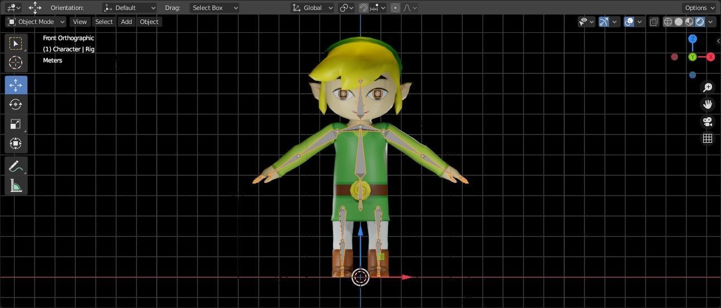The height and width of the screenshot is (308, 721).
Task: Select the Move tool
Action: (16, 85)
